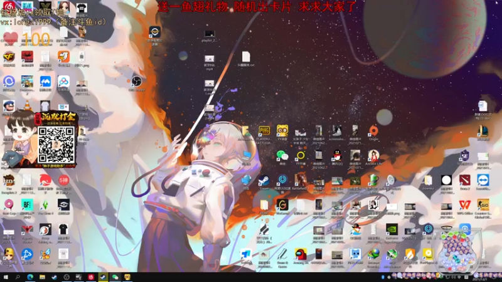Select the VLC traffic cone icon
The width and height of the screenshot is (502, 282).
pyautogui.click(x=27, y=105)
